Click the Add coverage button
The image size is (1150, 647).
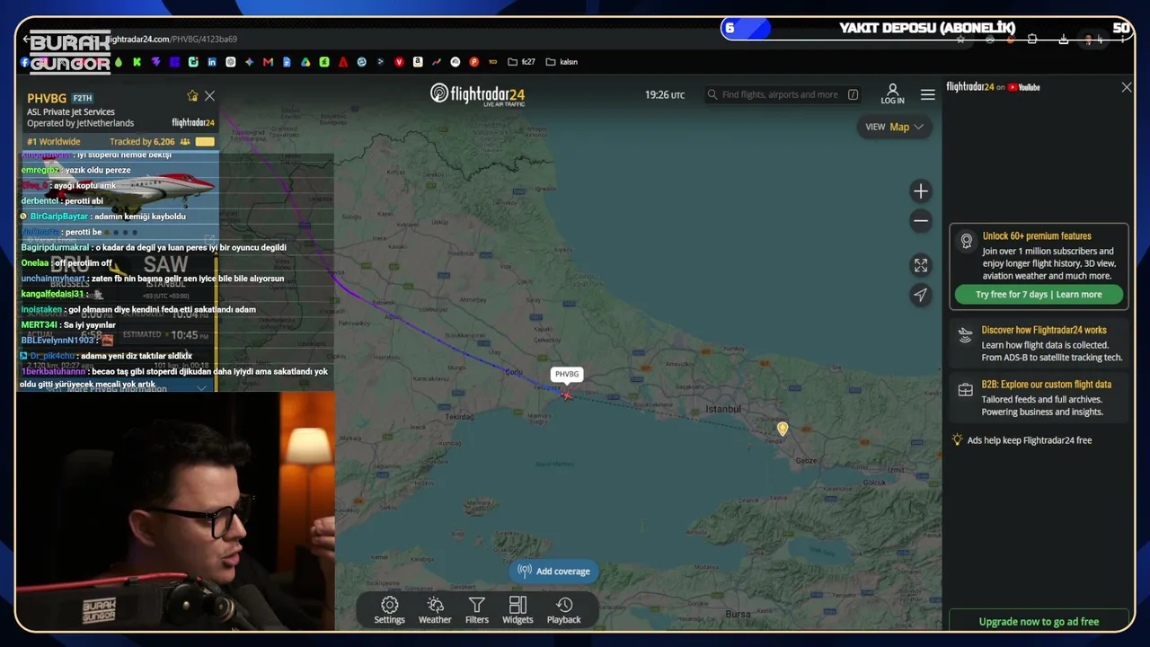554,572
